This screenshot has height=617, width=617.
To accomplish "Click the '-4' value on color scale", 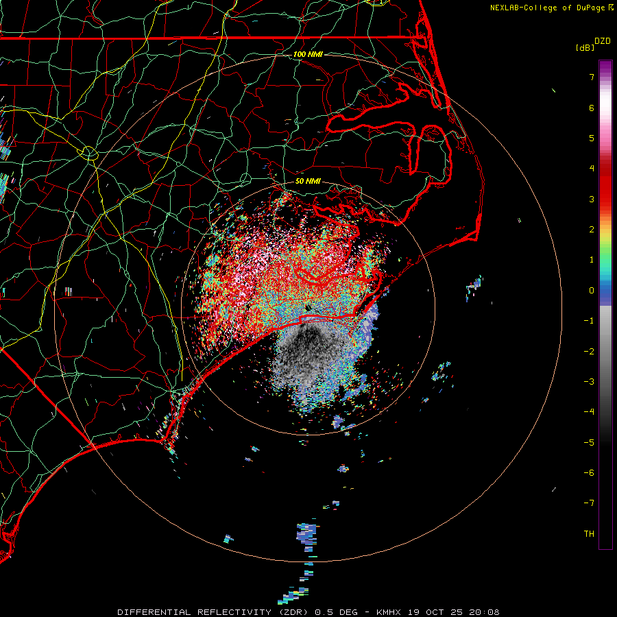I will pos(589,412).
